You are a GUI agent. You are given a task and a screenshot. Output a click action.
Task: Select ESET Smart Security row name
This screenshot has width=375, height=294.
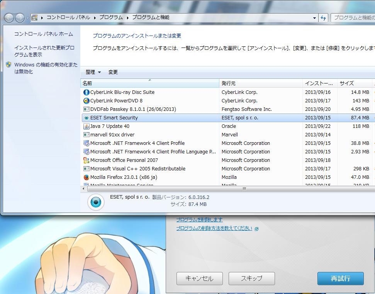coord(114,118)
